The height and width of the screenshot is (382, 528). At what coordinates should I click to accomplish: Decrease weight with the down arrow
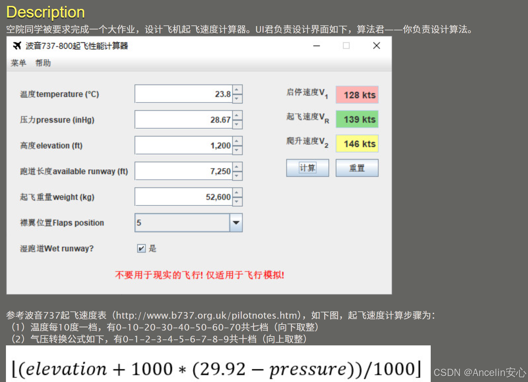coord(237,202)
